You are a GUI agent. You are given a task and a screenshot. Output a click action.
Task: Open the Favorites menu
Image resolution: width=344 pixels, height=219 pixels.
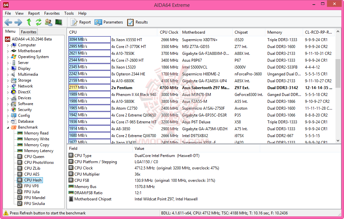pos(52,13)
